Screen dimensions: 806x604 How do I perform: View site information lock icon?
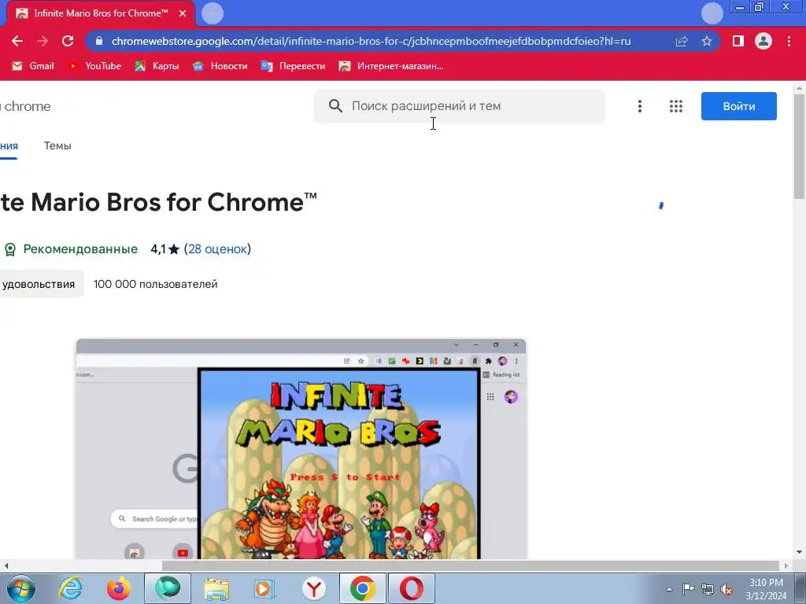coord(99,41)
